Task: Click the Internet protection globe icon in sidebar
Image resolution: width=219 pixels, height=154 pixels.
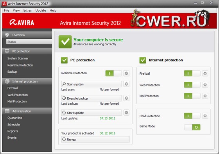Action: pyautogui.click(x=7, y=81)
